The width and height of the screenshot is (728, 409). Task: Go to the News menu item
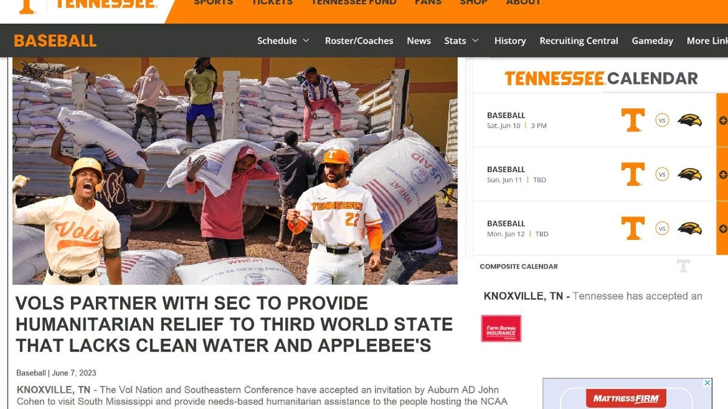[419, 41]
